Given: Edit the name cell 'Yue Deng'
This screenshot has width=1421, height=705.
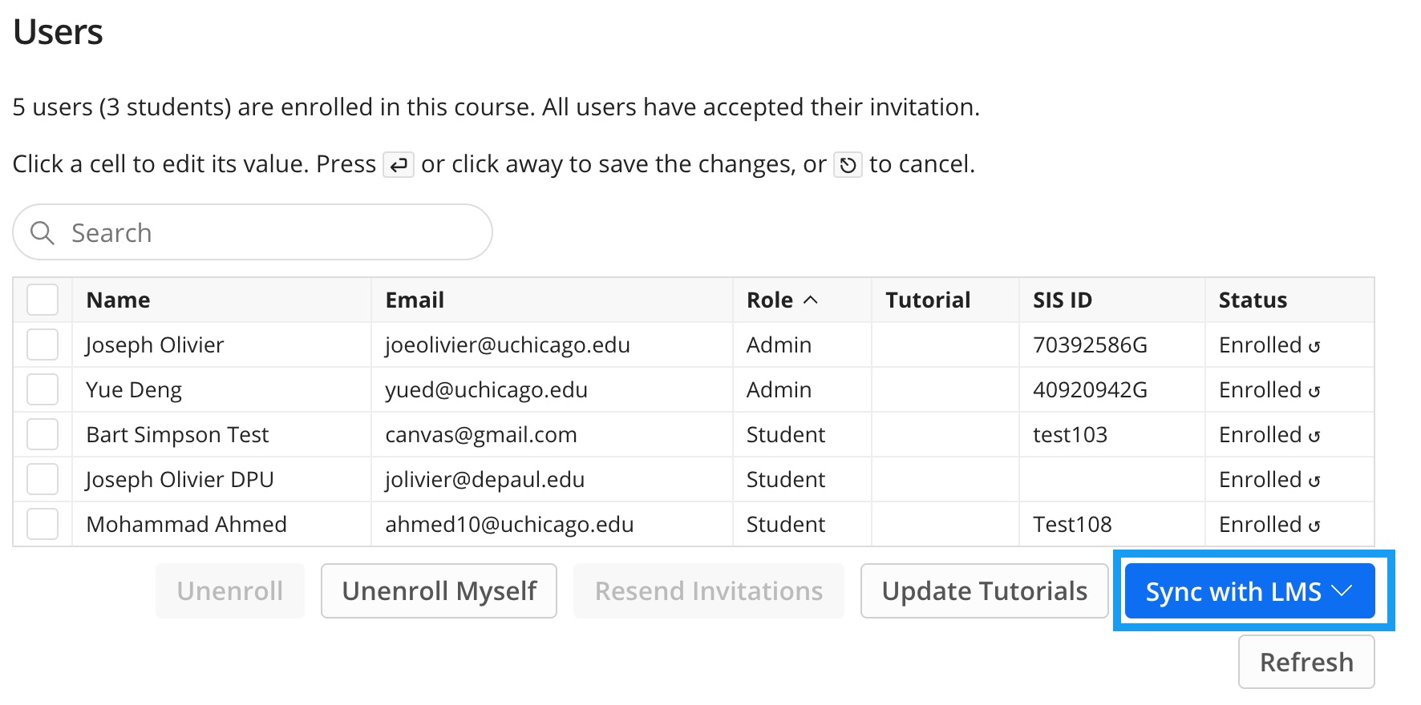Looking at the screenshot, I should click(222, 389).
